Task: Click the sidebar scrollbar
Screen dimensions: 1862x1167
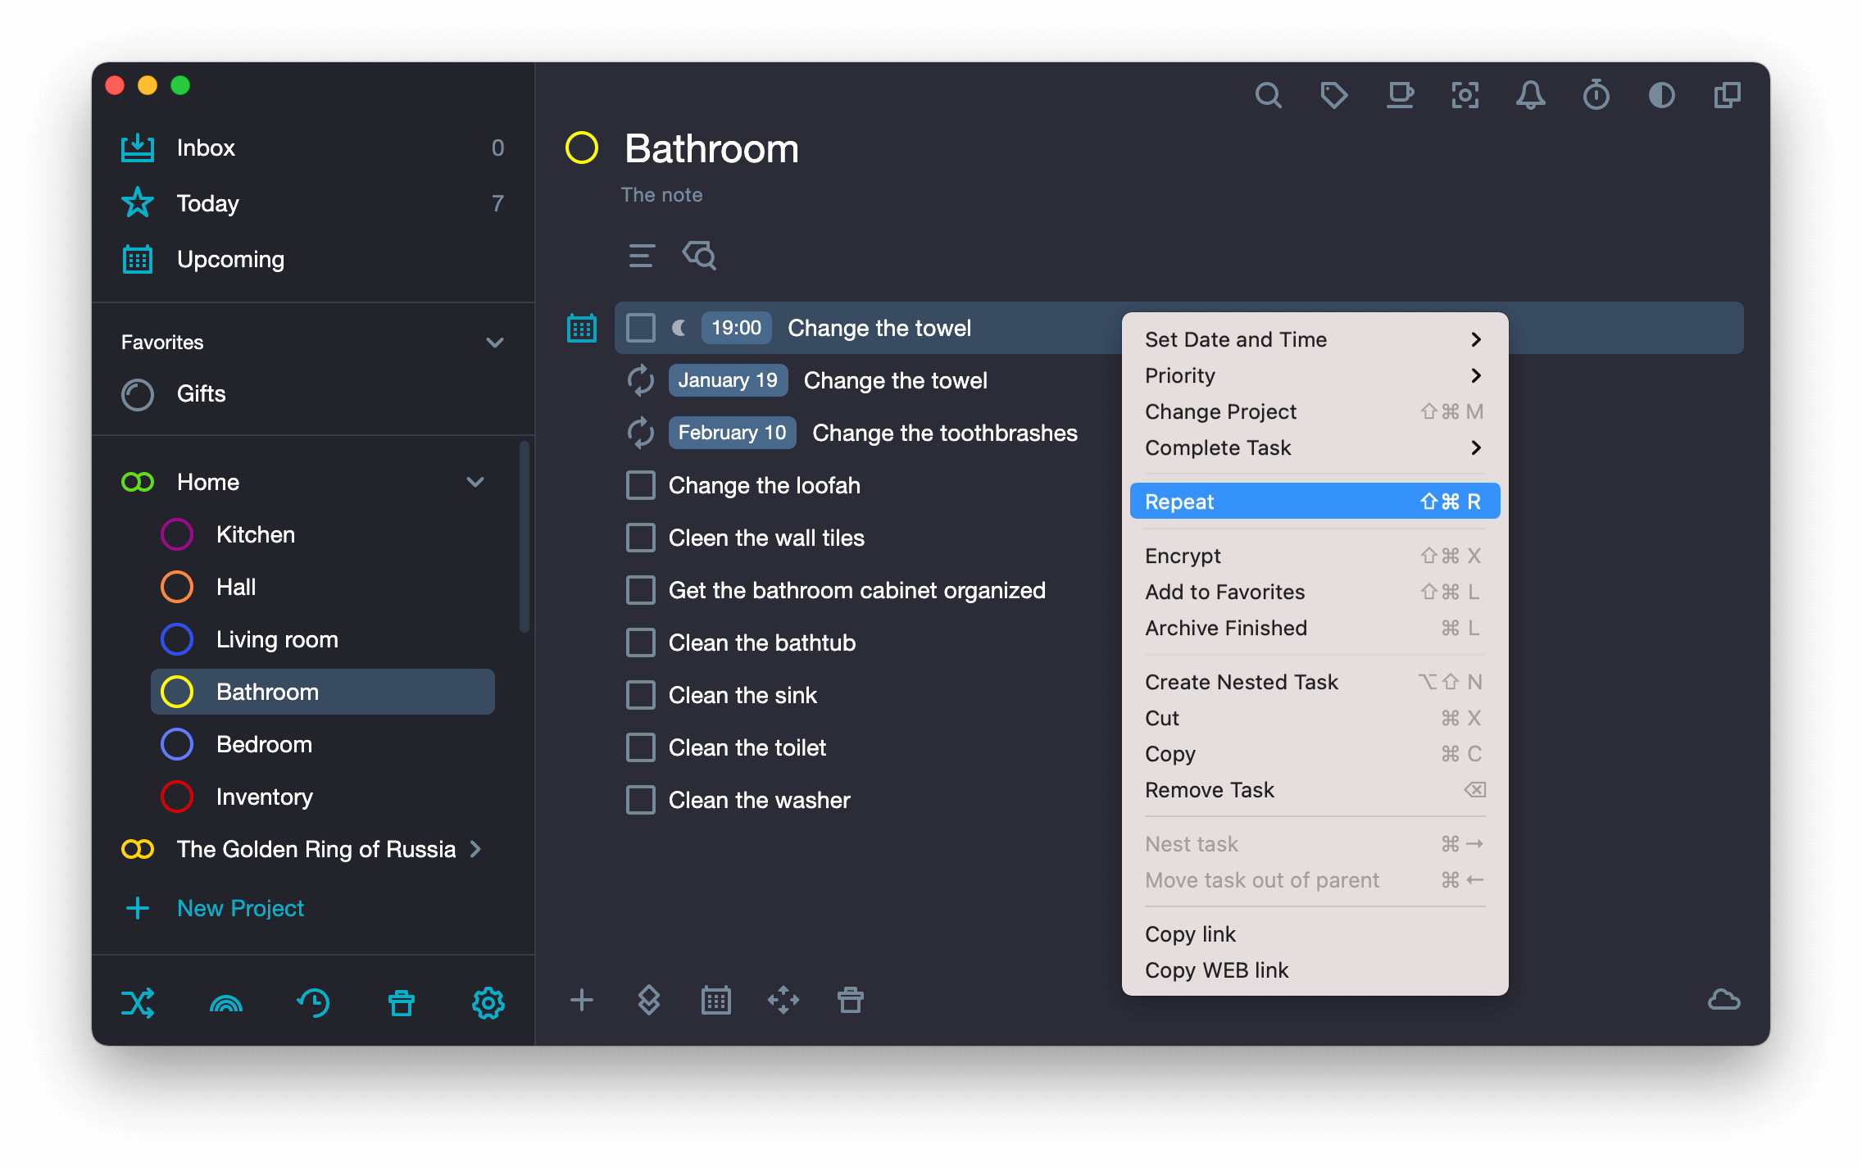Action: (525, 538)
